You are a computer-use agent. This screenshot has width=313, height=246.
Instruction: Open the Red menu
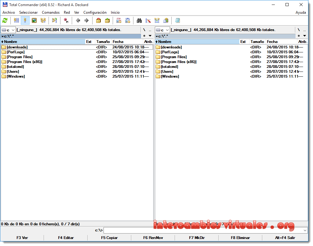[x=67, y=12]
